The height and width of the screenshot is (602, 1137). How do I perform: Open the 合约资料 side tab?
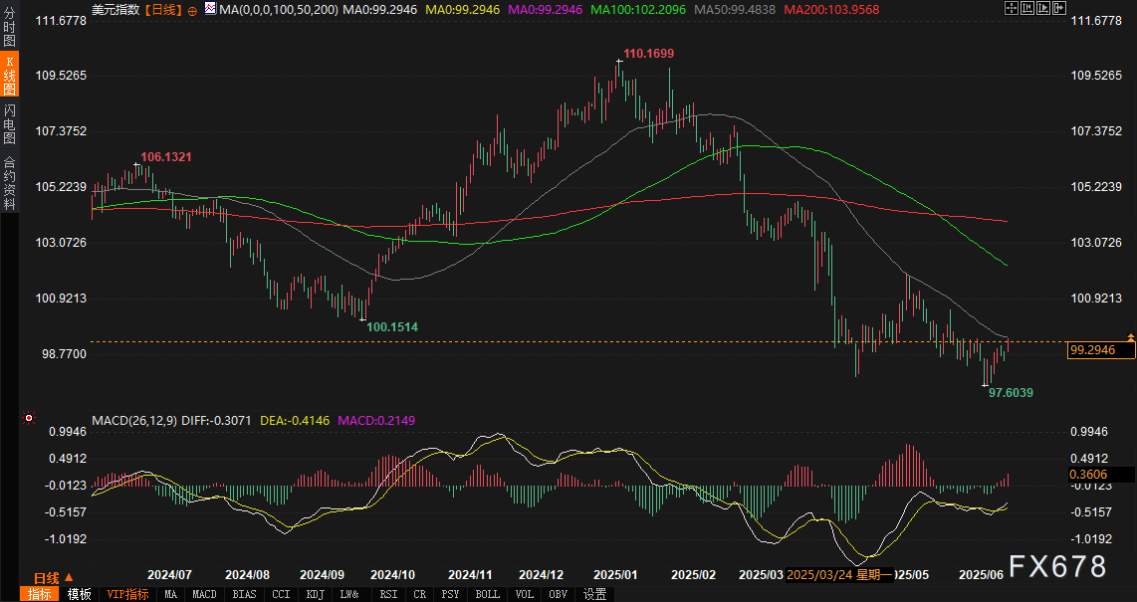9,183
